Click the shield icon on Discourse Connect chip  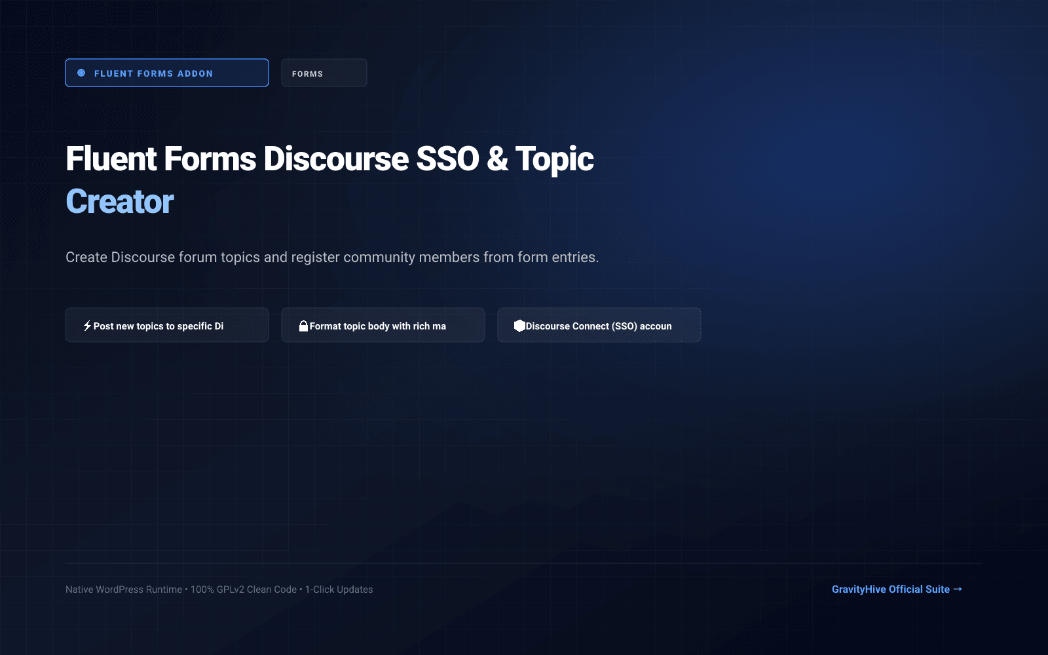pos(519,326)
